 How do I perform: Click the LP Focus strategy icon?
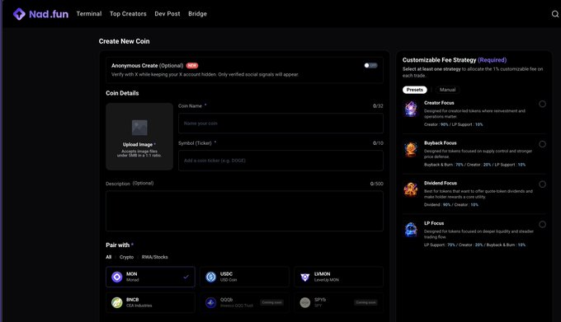click(x=411, y=230)
